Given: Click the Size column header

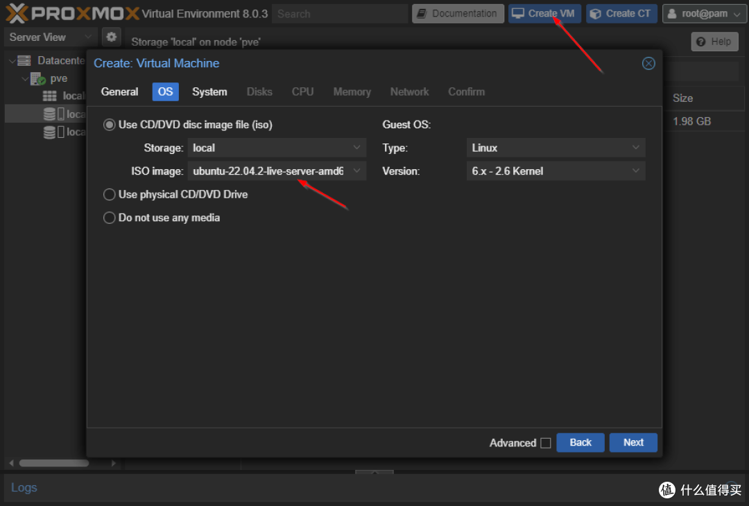Looking at the screenshot, I should pyautogui.click(x=682, y=98).
